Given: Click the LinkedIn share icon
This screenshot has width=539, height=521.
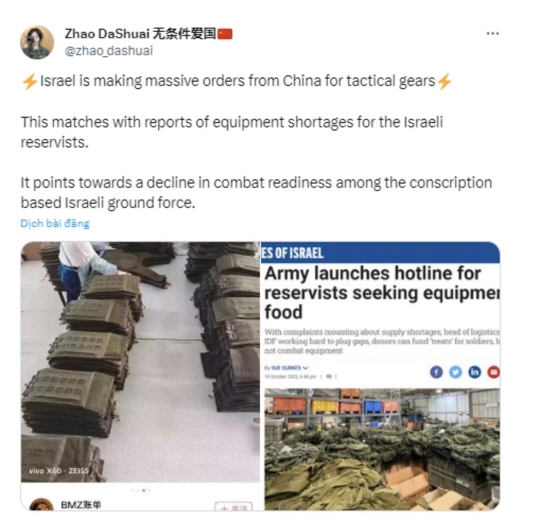Looking at the screenshot, I should pyautogui.click(x=474, y=372).
